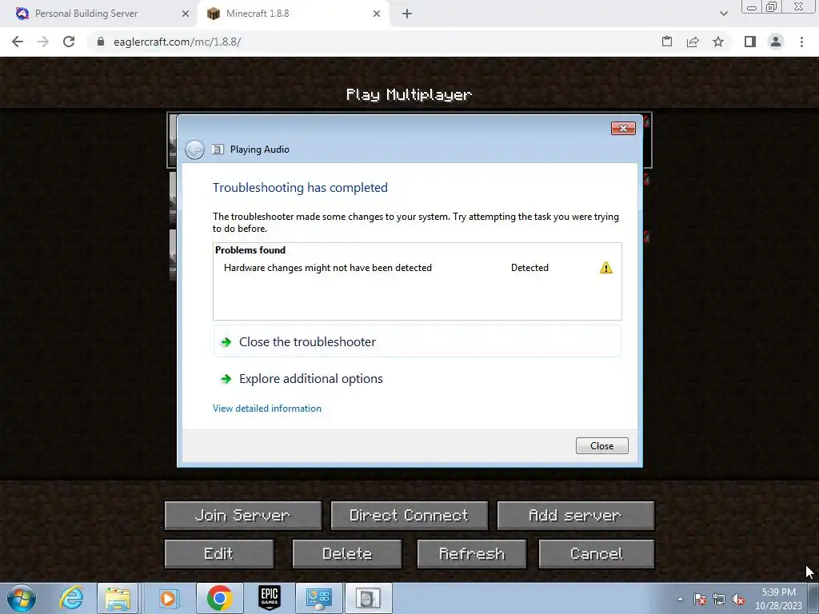Click the troubleshooter back arrow button
Viewport: 819px width, 614px height.
click(194, 150)
